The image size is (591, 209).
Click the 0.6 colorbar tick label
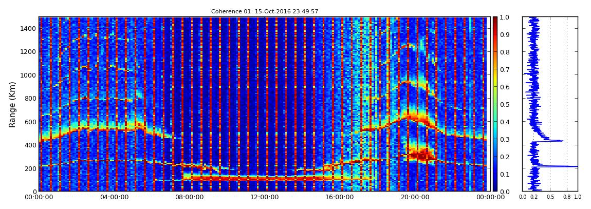[505, 87]
